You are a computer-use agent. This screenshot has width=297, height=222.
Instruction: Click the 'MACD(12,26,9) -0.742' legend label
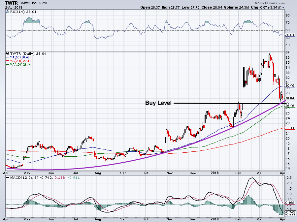pos(31,178)
